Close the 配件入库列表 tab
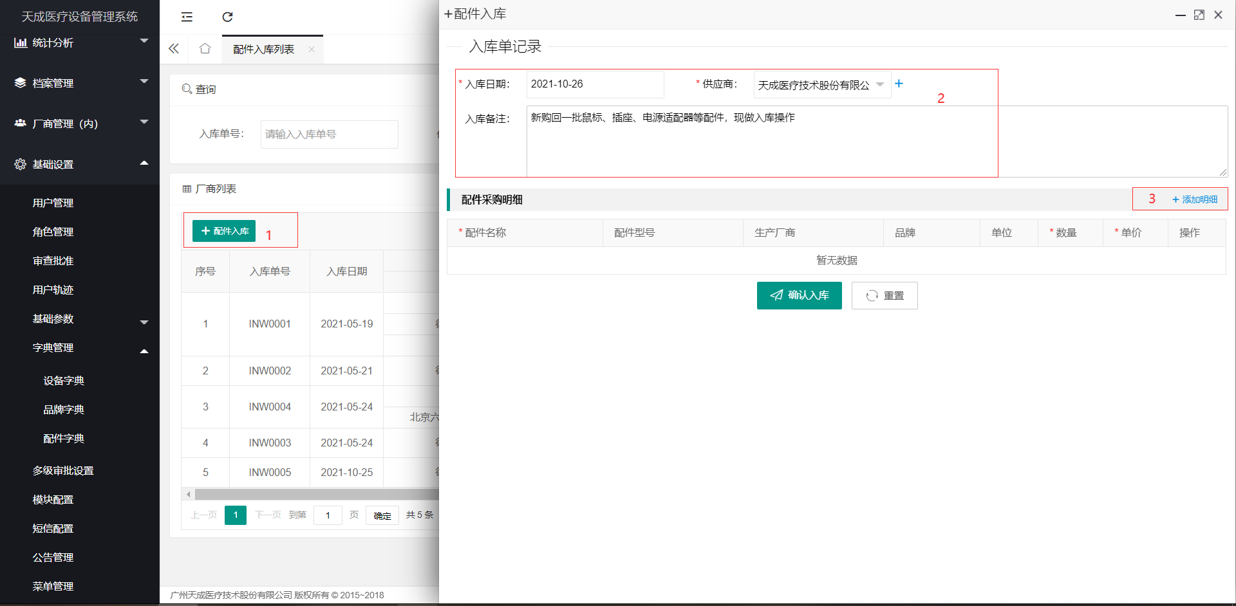 click(312, 49)
